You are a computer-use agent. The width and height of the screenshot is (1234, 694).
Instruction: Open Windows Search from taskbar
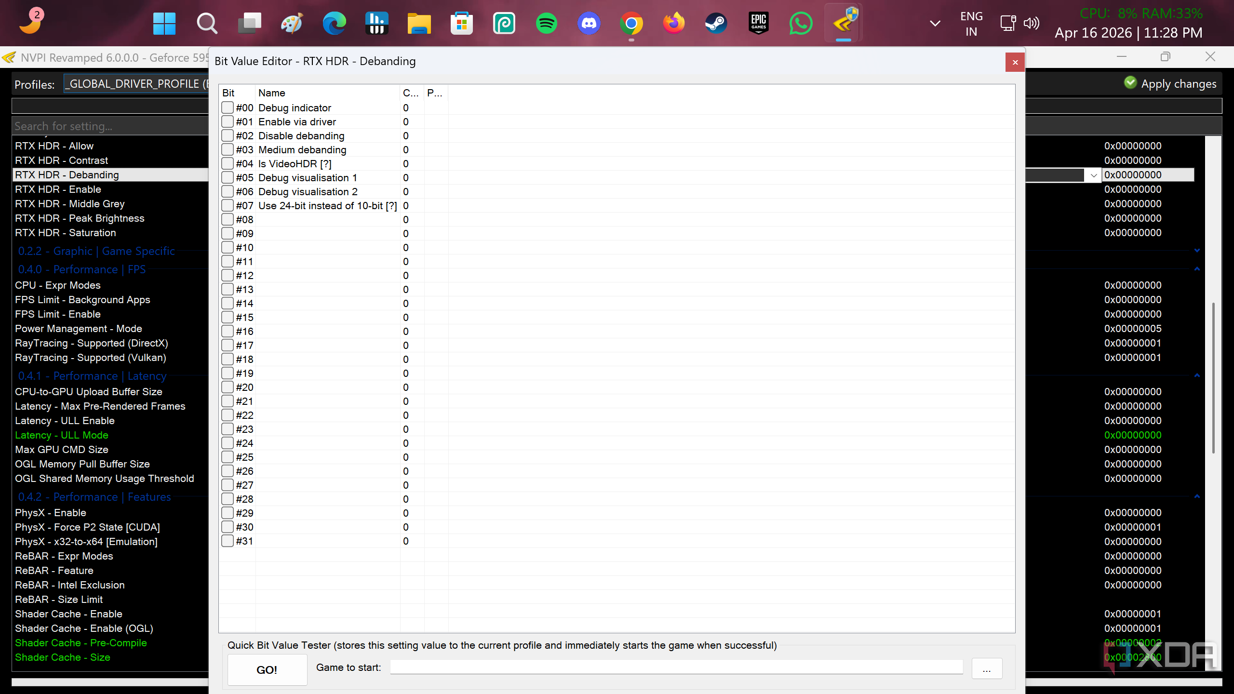pos(207,24)
